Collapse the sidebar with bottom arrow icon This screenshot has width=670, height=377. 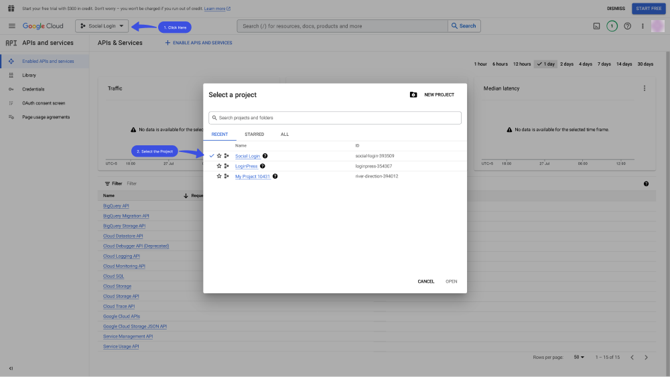coord(11,368)
